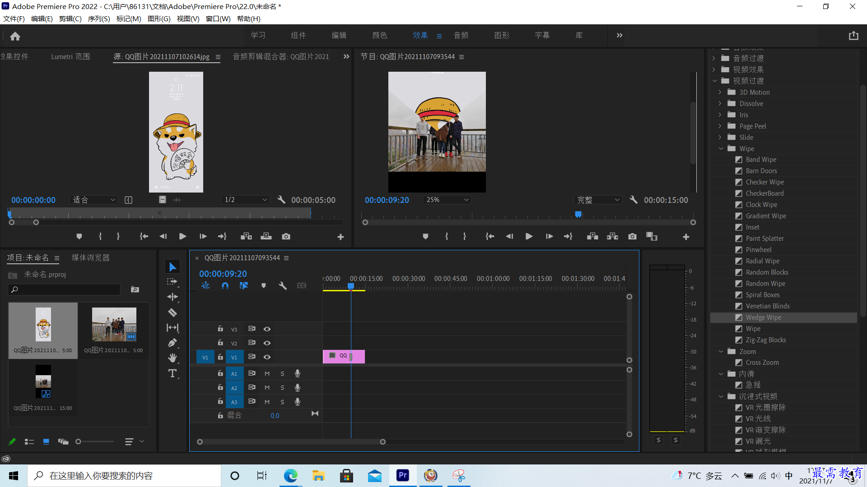
Task: Click Lift button in Program monitor
Action: 592,236
